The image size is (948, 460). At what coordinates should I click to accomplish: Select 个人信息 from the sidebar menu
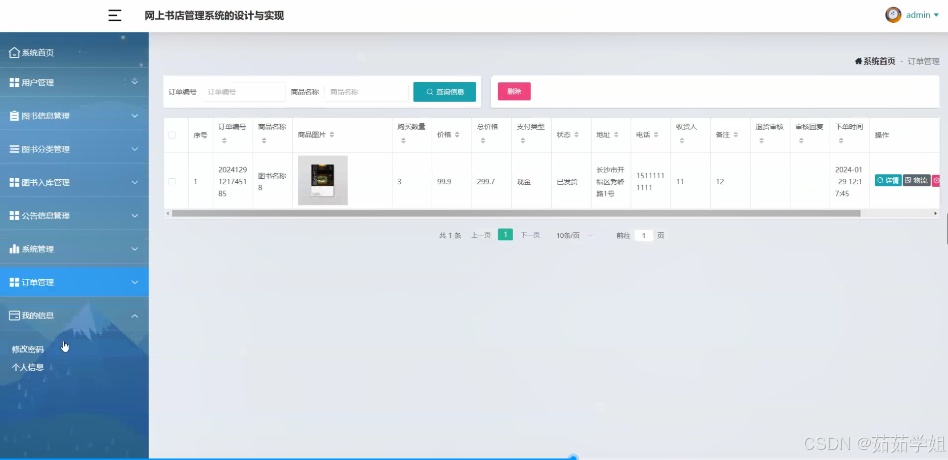(28, 367)
